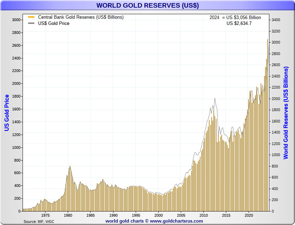
Task: Click the 2000 left axis tick label
Action: [x=16, y=83]
